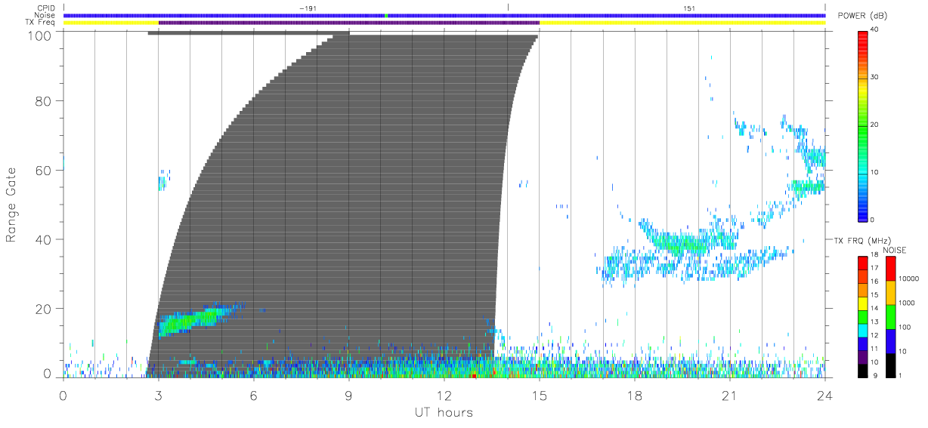Select the "NOISE" legend title
The image size is (928, 428).
896,250
